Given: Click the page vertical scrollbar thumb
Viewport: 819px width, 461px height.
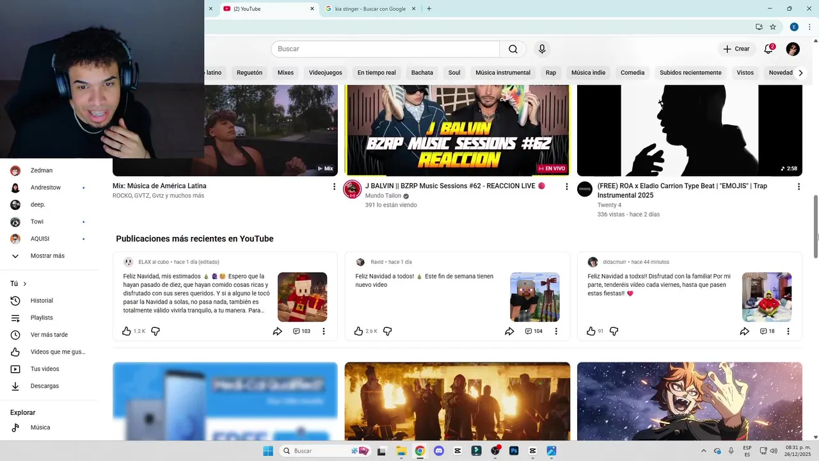Looking at the screenshot, I should [x=816, y=227].
